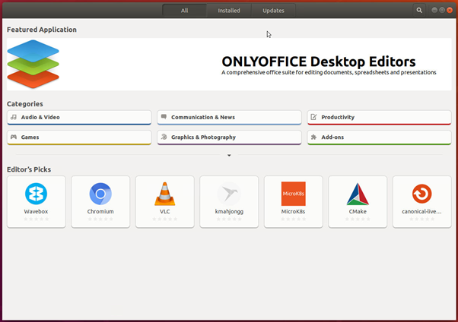Click the comprehensive office suite description text

(x=329, y=72)
